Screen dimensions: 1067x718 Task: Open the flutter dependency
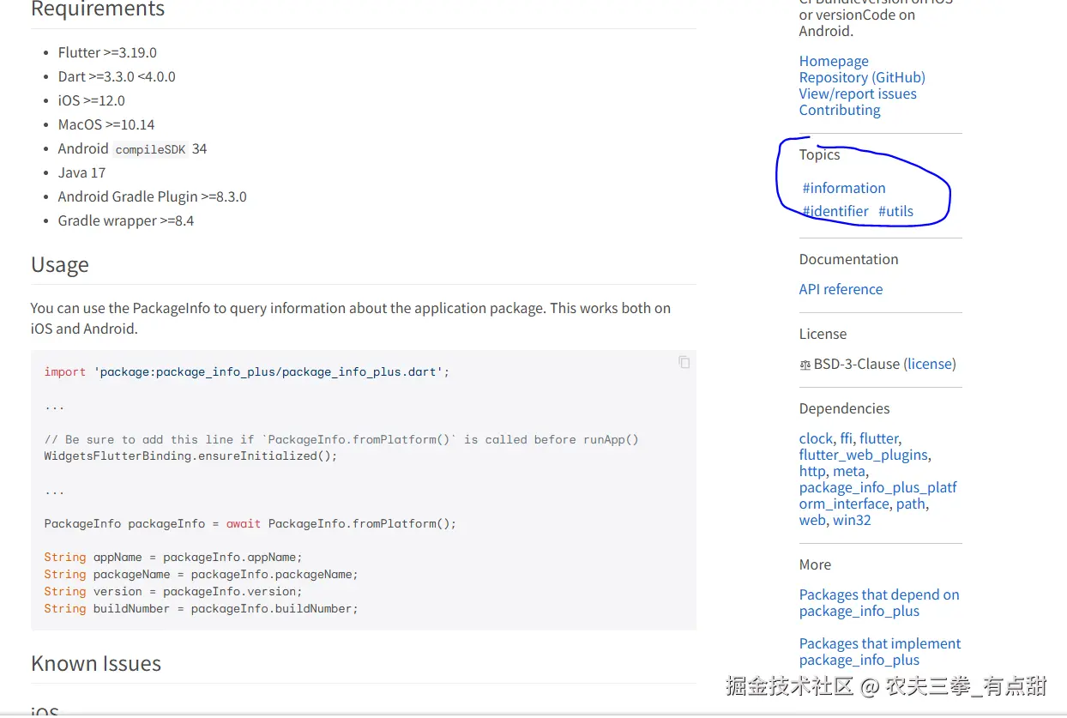point(879,438)
